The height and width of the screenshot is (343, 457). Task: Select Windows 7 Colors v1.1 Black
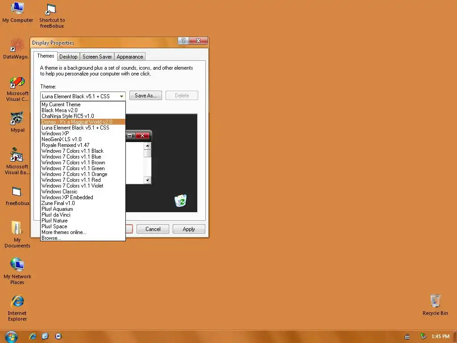coord(83,151)
